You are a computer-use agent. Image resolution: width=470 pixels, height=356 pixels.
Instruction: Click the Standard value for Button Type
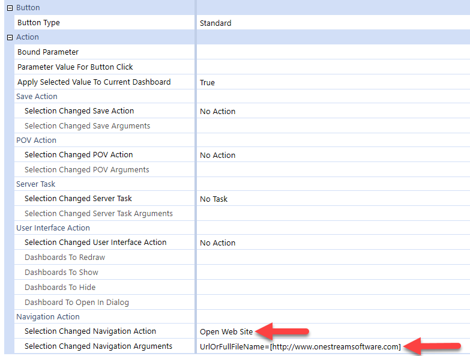pyautogui.click(x=215, y=23)
